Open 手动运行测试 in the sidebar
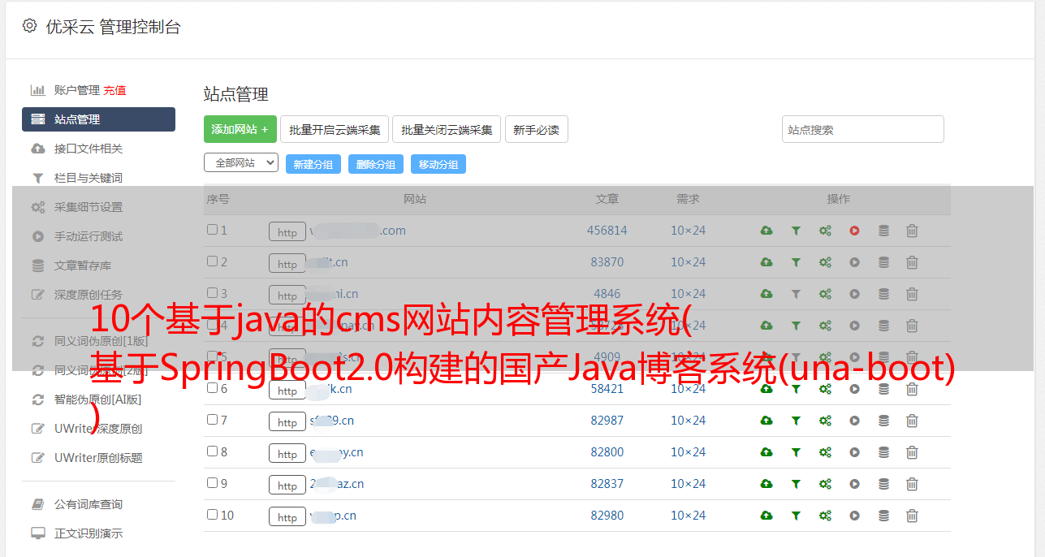 pos(89,236)
